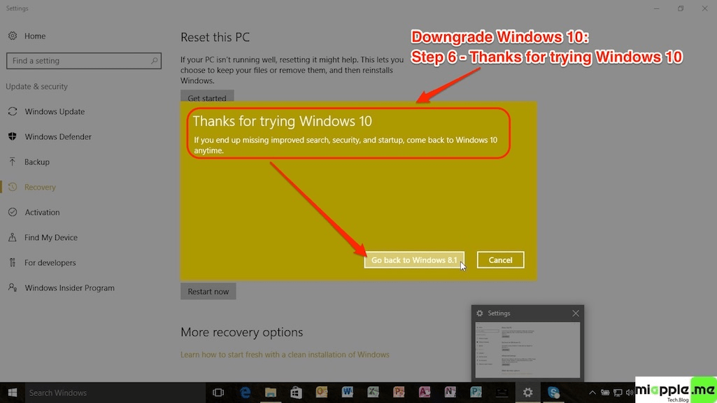The height and width of the screenshot is (403, 717).
Task: Open Find My Device settings
Action: 12,237
